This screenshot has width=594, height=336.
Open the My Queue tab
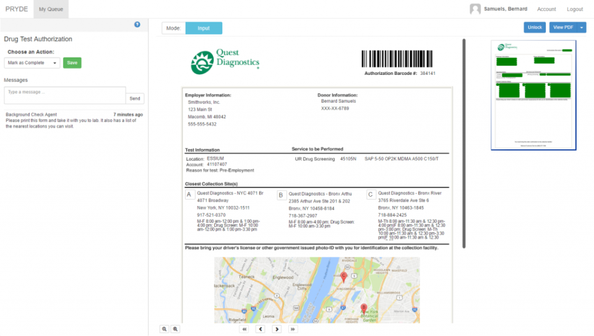[51, 9]
